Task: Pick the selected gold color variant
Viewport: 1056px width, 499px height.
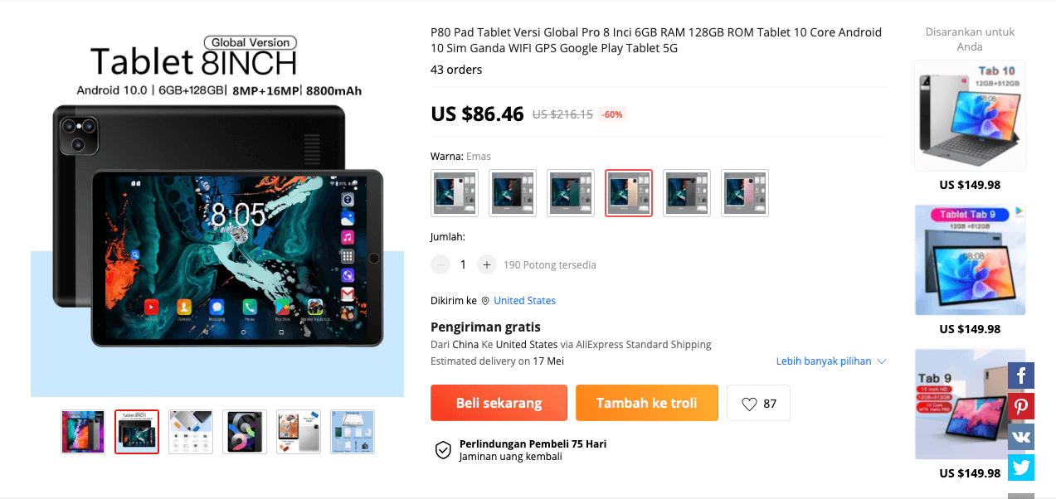Action: pyautogui.click(x=629, y=193)
